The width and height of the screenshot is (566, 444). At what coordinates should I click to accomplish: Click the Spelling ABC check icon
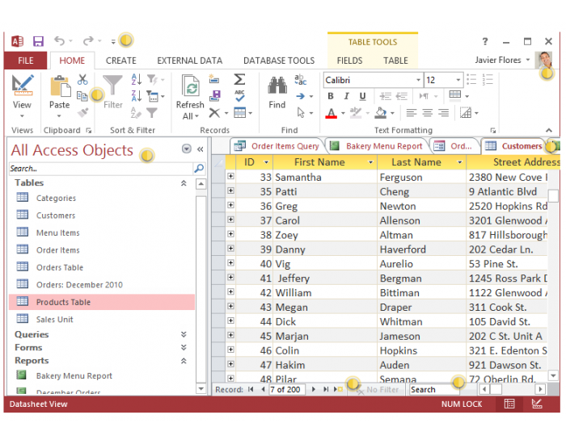pos(239,96)
